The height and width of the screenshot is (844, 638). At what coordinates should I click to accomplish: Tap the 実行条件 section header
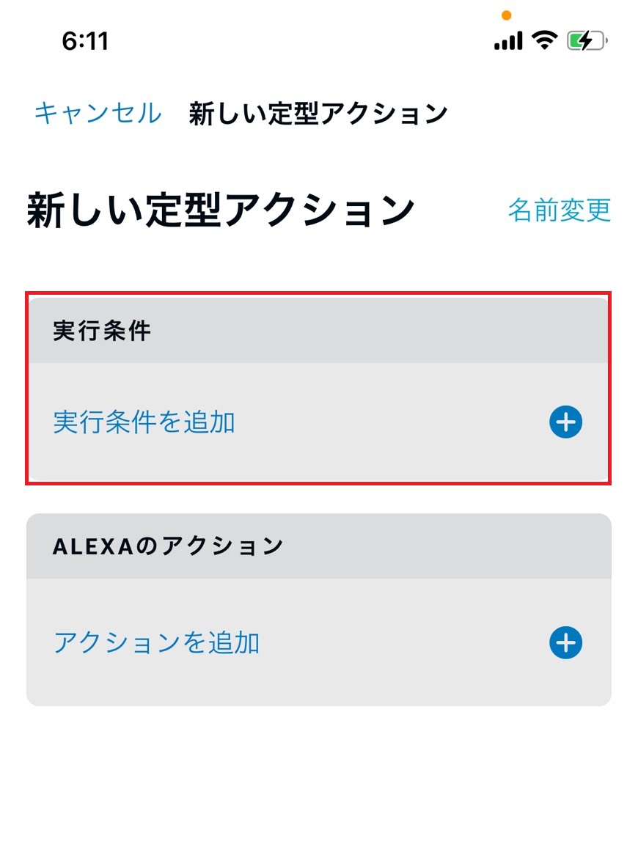(x=102, y=331)
